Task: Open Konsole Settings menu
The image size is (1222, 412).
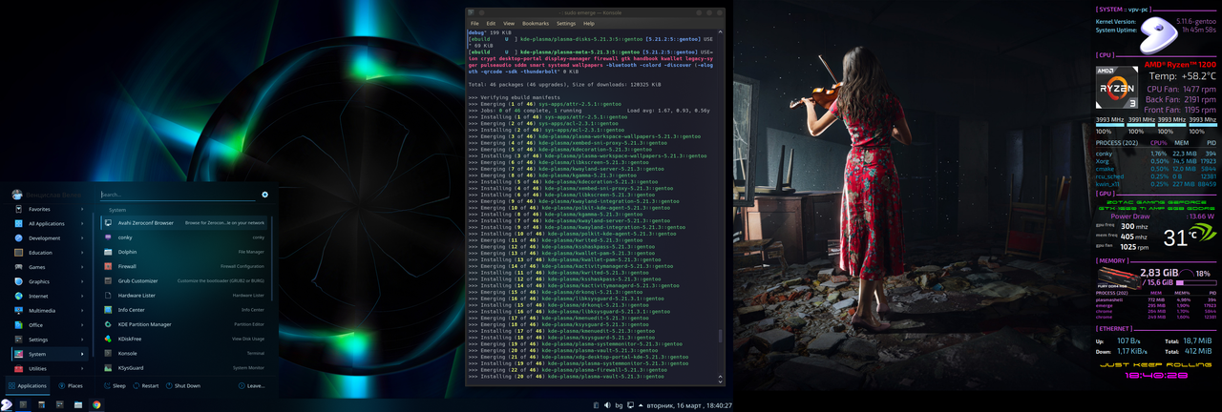Action: coord(566,23)
